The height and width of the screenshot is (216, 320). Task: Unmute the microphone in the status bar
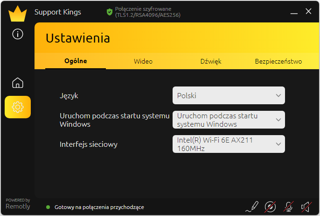(289, 206)
